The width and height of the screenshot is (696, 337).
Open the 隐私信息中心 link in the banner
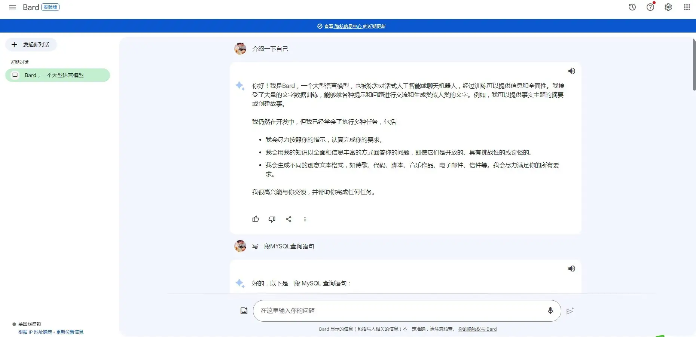point(347,26)
